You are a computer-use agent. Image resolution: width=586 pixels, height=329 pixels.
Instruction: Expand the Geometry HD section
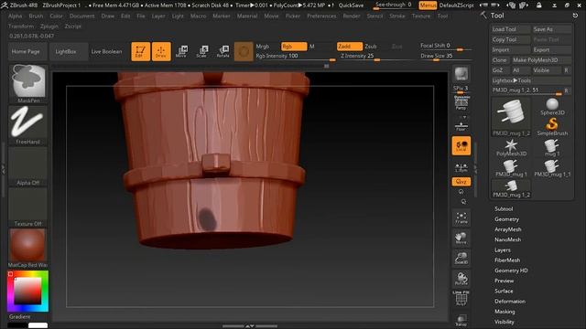point(511,271)
